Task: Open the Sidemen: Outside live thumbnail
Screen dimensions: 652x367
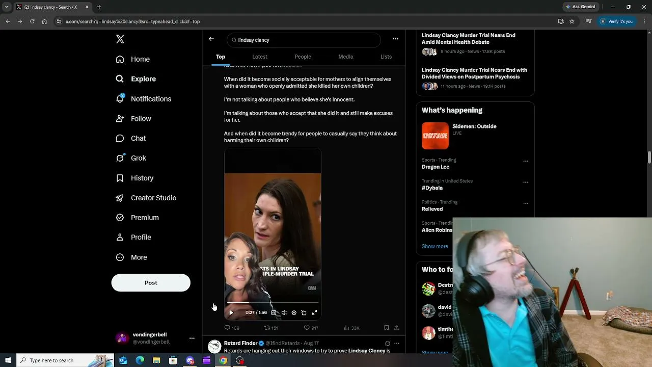Action: [x=435, y=136]
